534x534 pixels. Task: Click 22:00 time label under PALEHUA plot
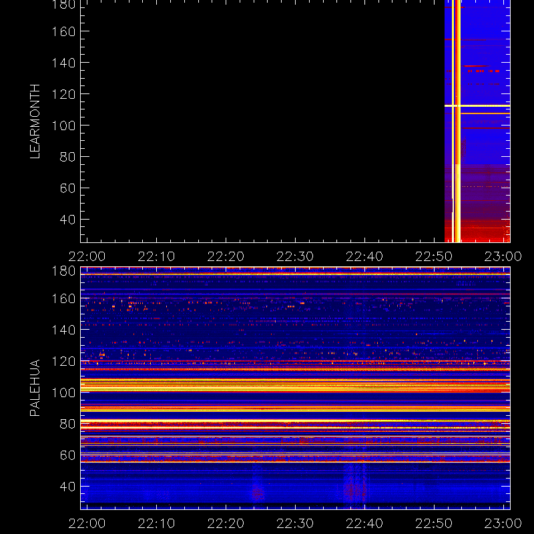(87, 523)
